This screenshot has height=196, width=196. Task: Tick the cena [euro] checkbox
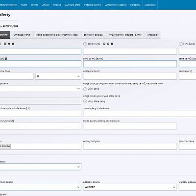pyautogui.click(x=85, y=44)
